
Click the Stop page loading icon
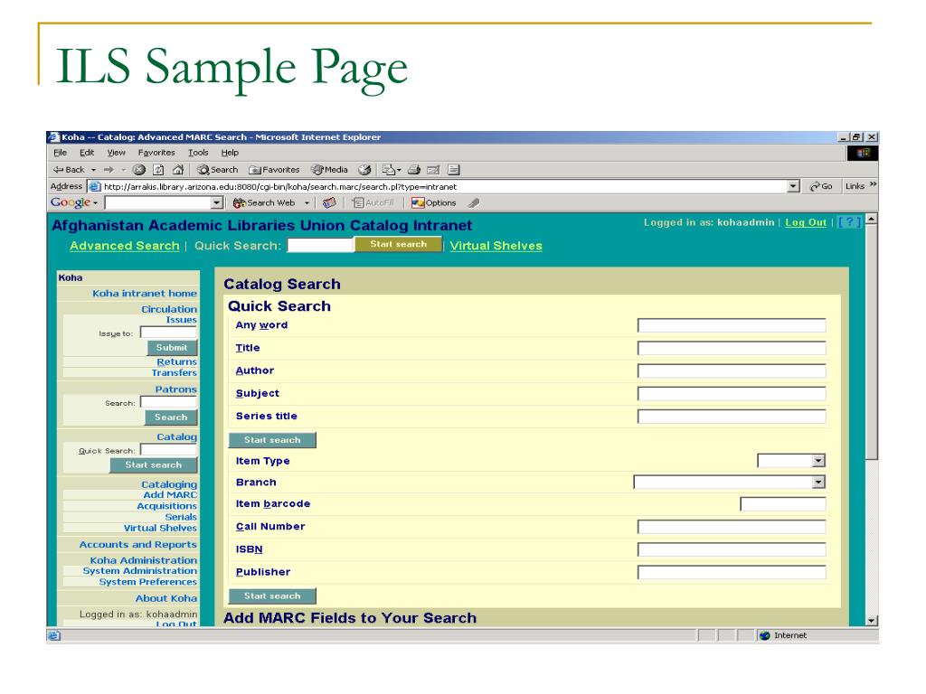tap(138, 170)
